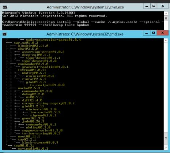Viewport: 170px width, 153px height.
Task: Click the 'mkdirp@0.5.1' line
Action: pos(34,73)
